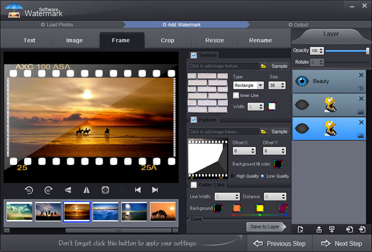The height and width of the screenshot is (252, 372).
Task: Open the Type Rectangle dropdown
Action: (248, 85)
